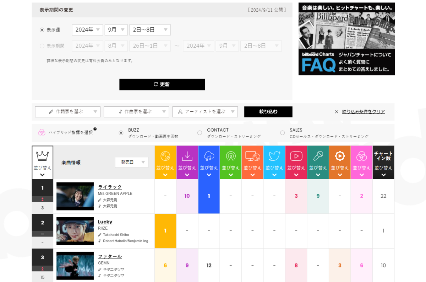Select the CONTACT hybrid indicator
This screenshot has height=282, width=426.
tap(200, 133)
